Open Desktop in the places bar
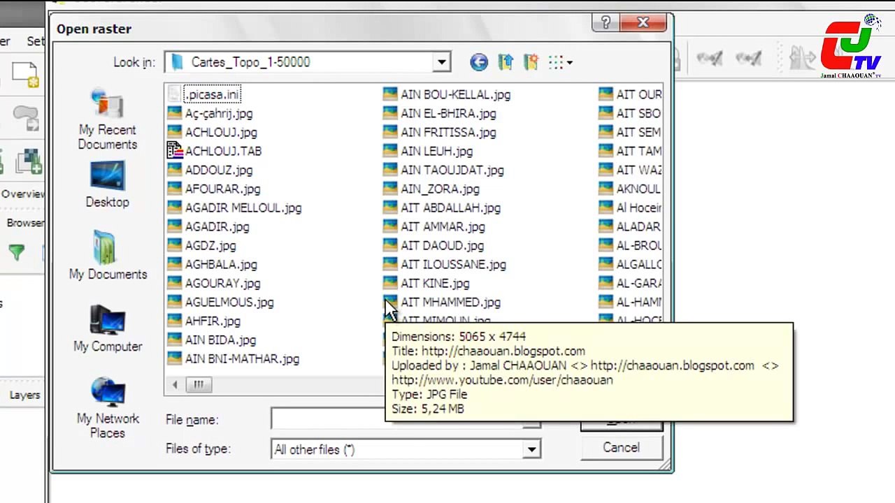Image resolution: width=895 pixels, height=503 pixels. point(107,185)
